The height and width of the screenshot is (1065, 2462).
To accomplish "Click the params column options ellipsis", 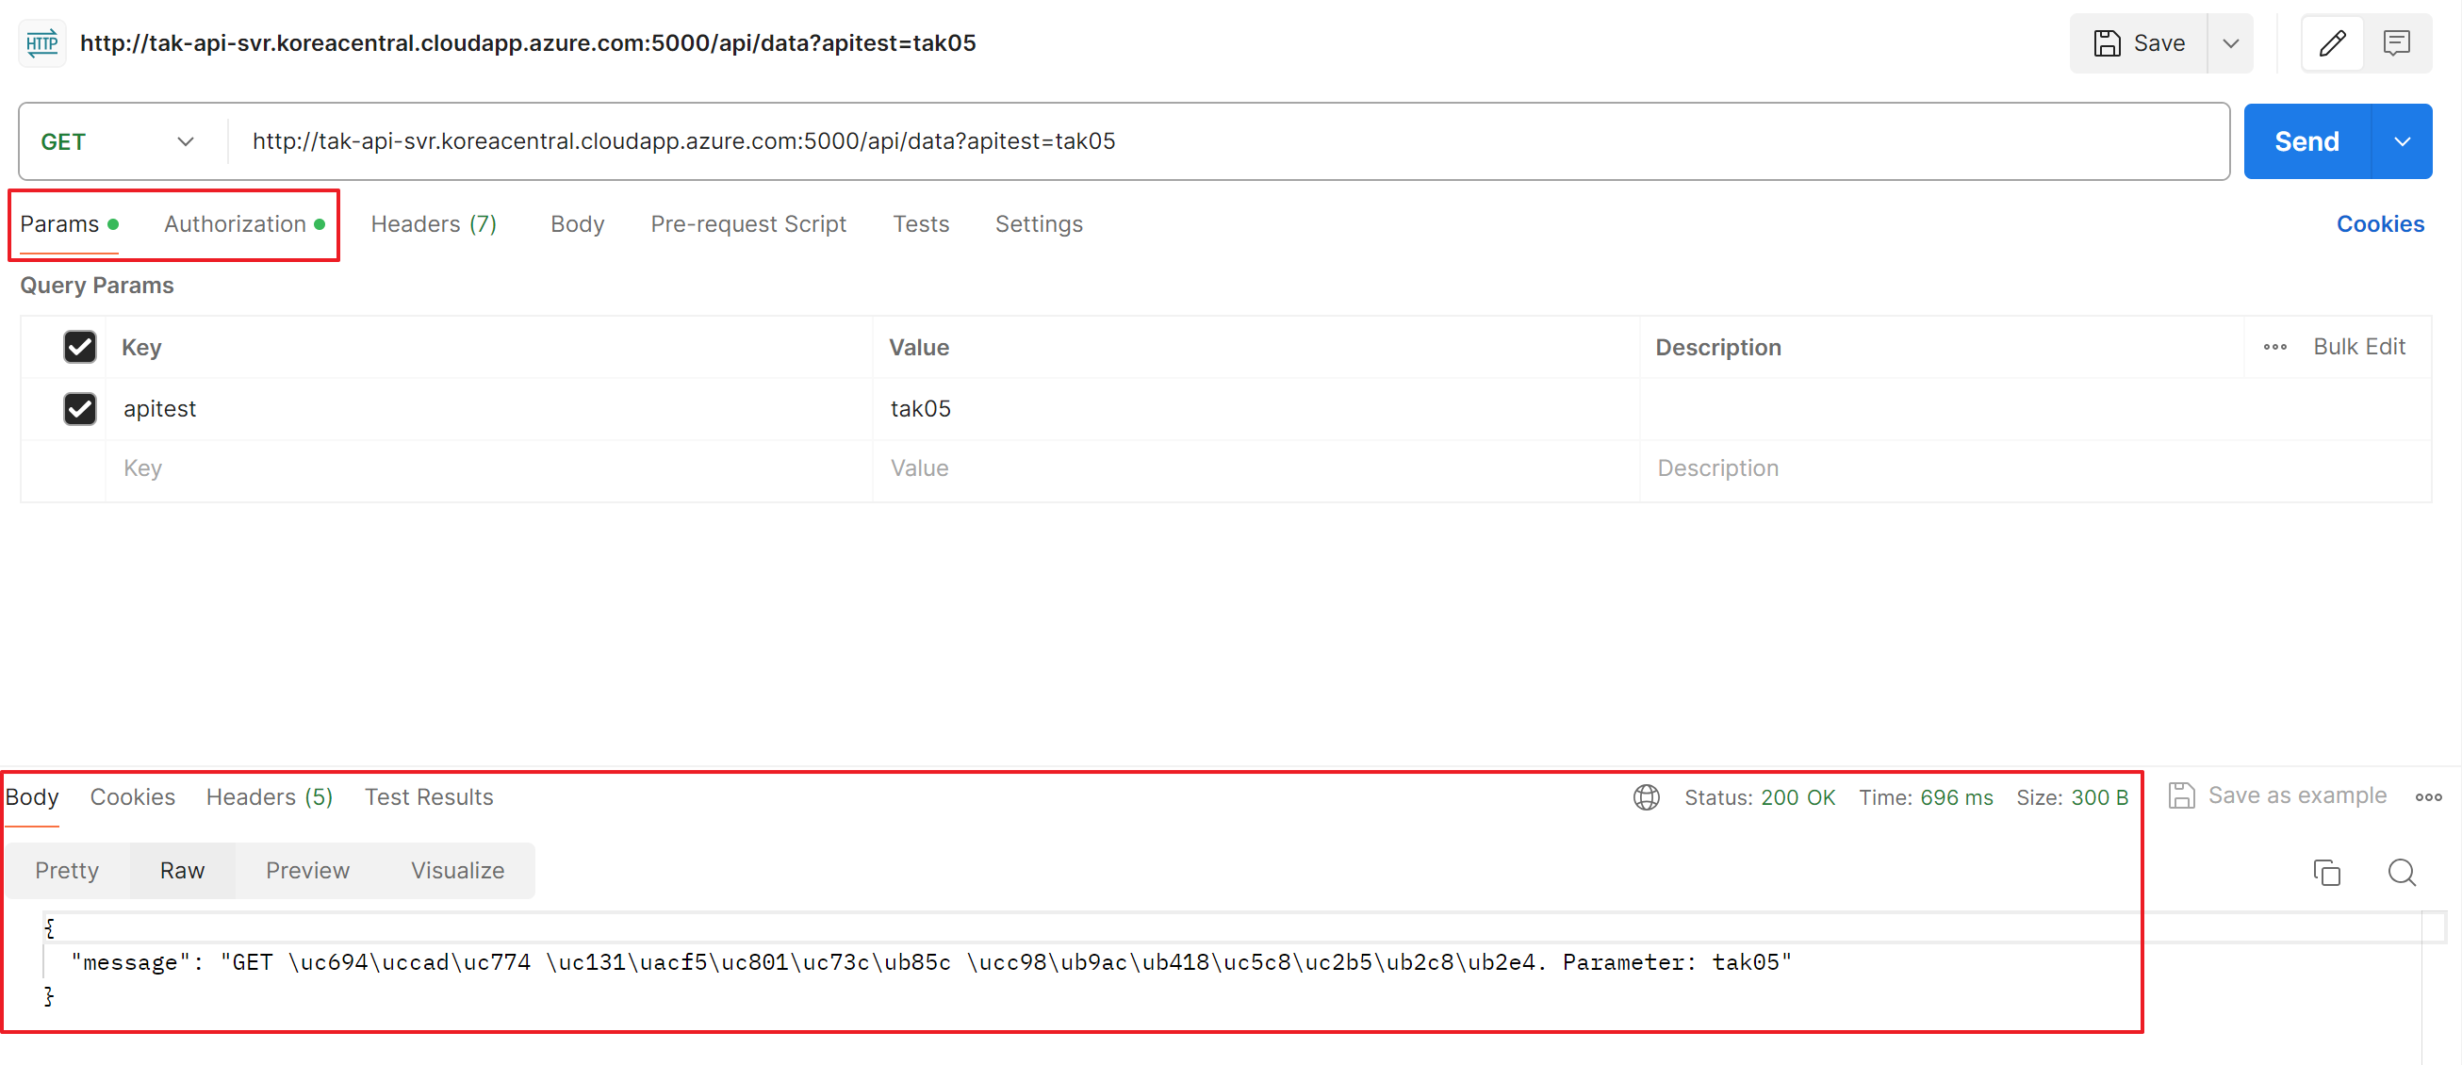I will coord(2274,347).
